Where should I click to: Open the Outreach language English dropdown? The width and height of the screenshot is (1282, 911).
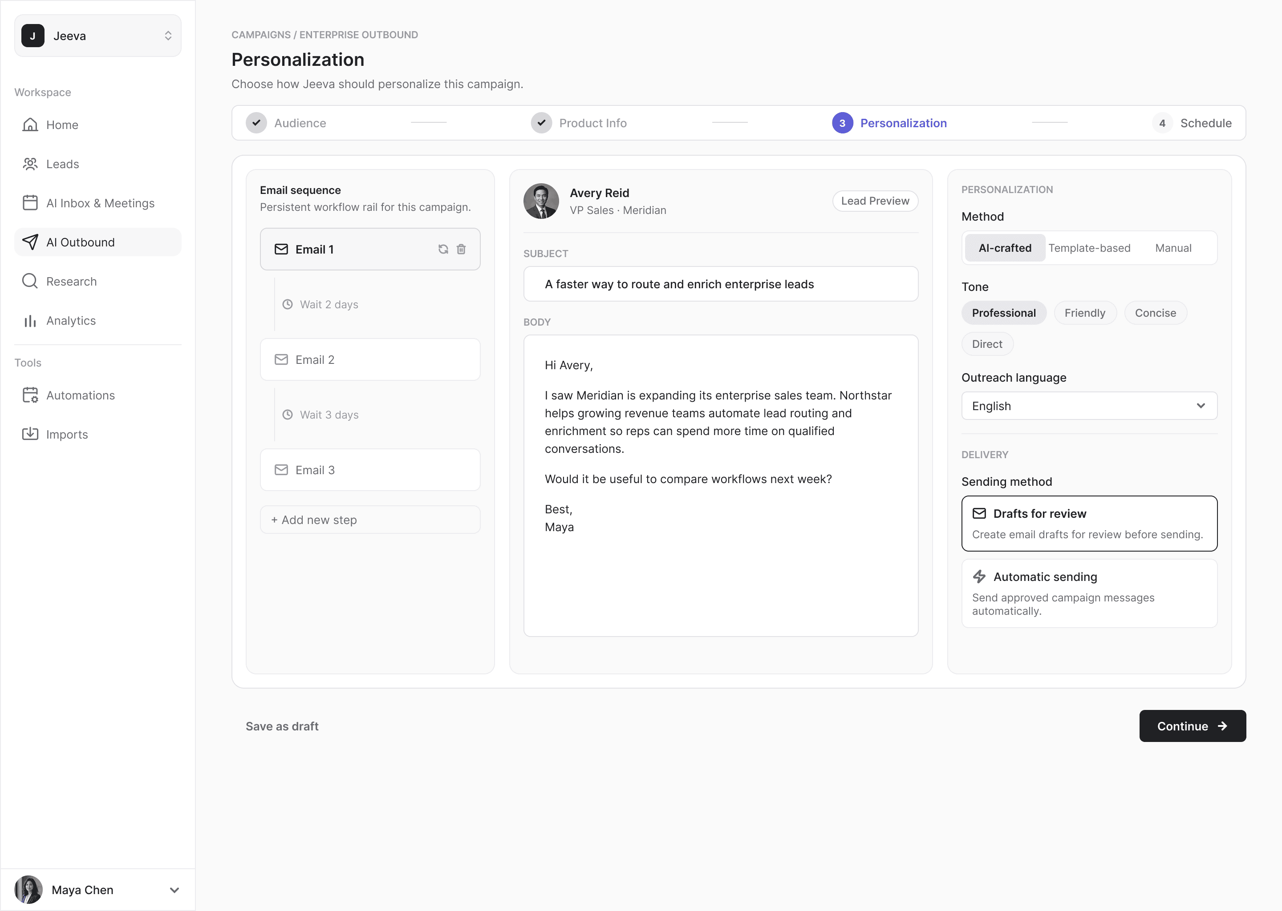1089,406
